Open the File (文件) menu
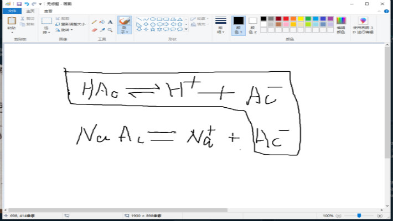 (x=11, y=10)
